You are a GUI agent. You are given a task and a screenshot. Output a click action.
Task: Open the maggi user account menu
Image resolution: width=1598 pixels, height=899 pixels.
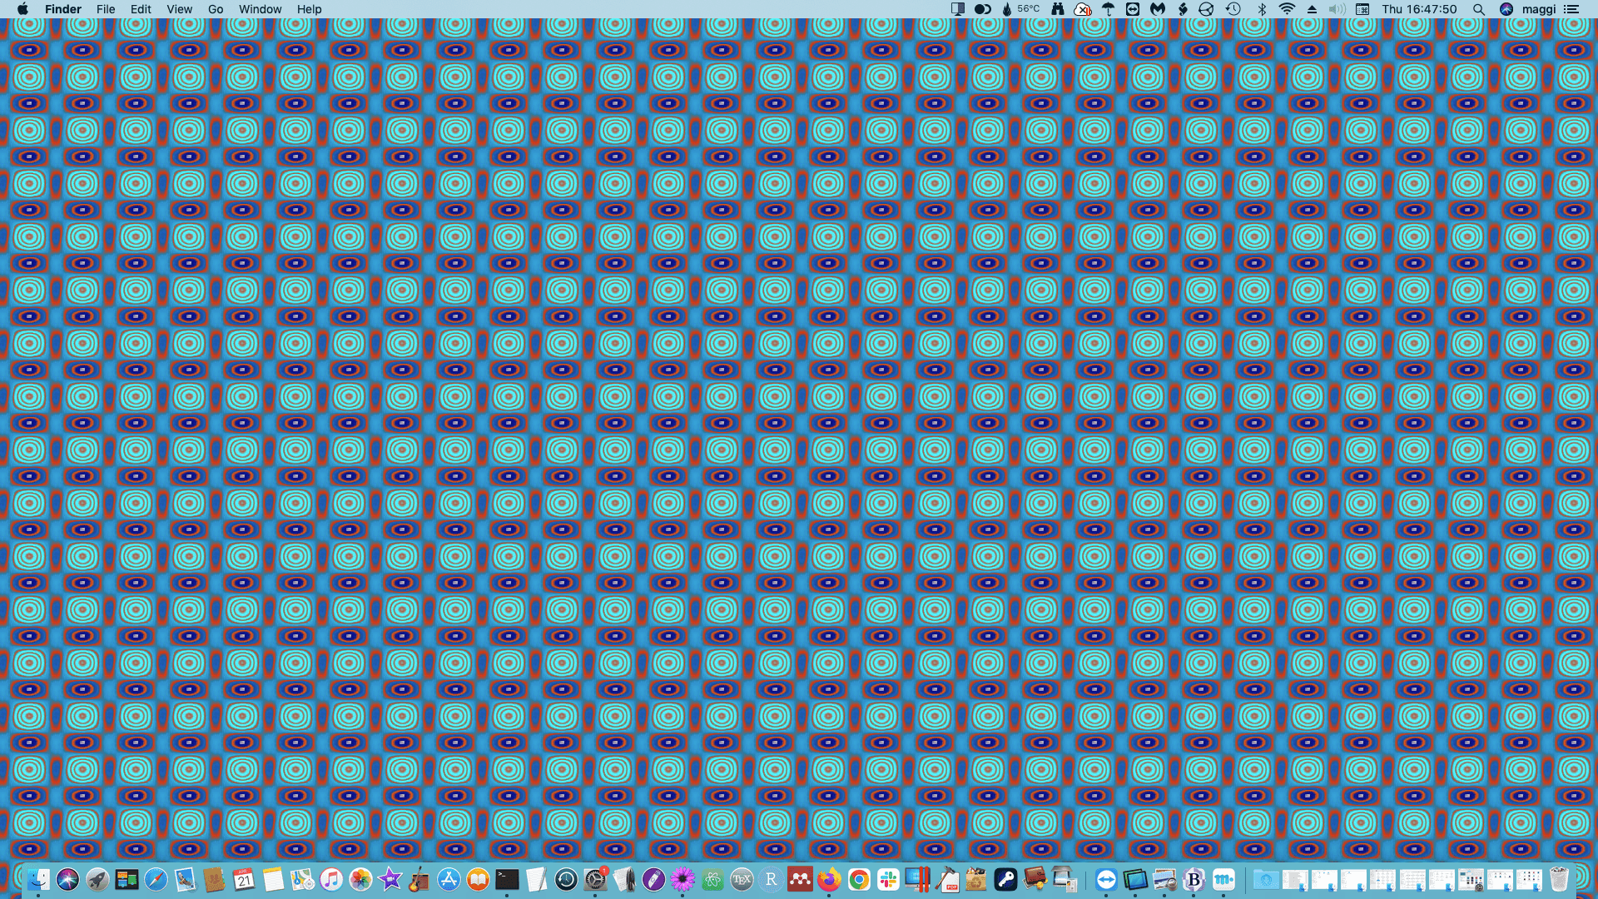pos(1538,9)
